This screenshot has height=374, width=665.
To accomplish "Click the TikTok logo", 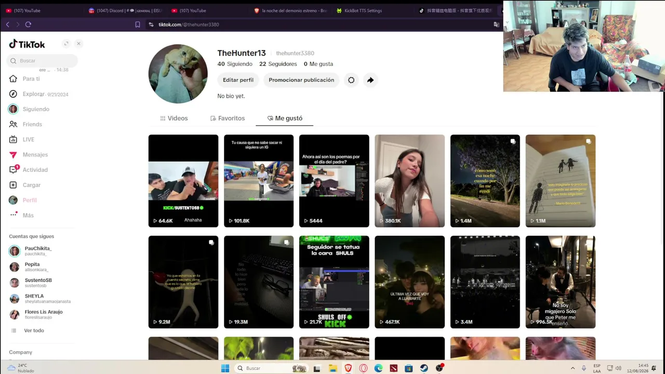I will coord(27,44).
